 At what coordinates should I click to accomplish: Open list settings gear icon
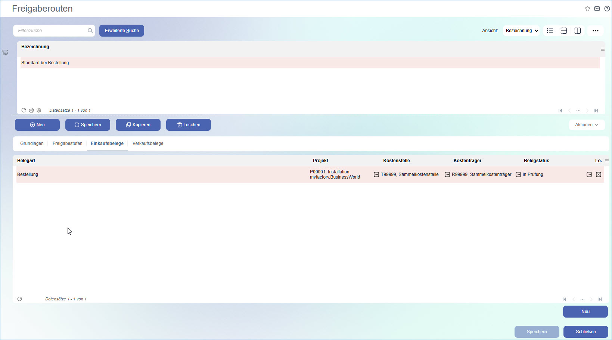pyautogui.click(x=39, y=110)
